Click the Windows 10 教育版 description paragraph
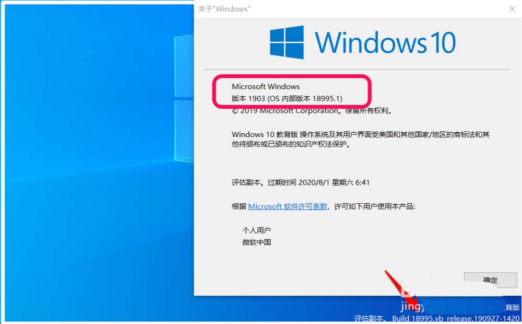The height and width of the screenshot is (324, 522). (361, 140)
